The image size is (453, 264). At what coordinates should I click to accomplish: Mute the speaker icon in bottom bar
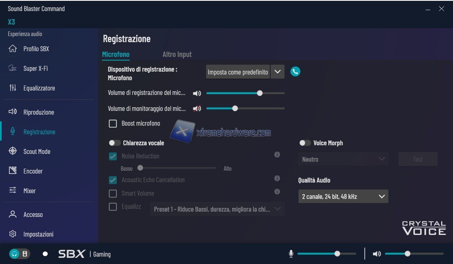(x=377, y=254)
